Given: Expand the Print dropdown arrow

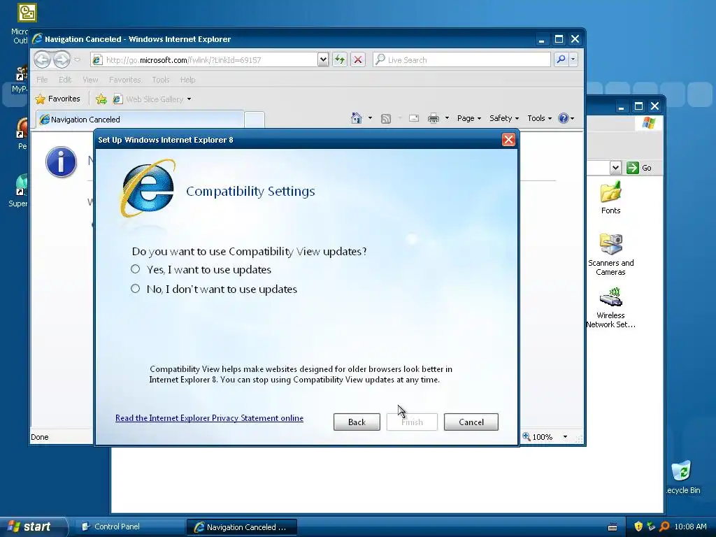Looking at the screenshot, I should (x=447, y=118).
